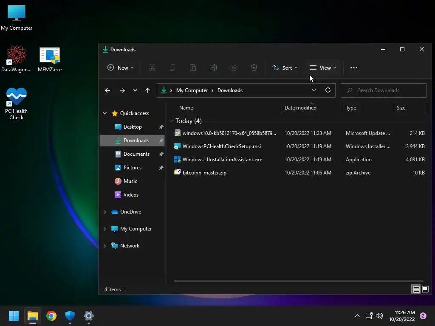Click My Computer in address breadcrumb
This screenshot has width=435, height=326.
tap(192, 90)
